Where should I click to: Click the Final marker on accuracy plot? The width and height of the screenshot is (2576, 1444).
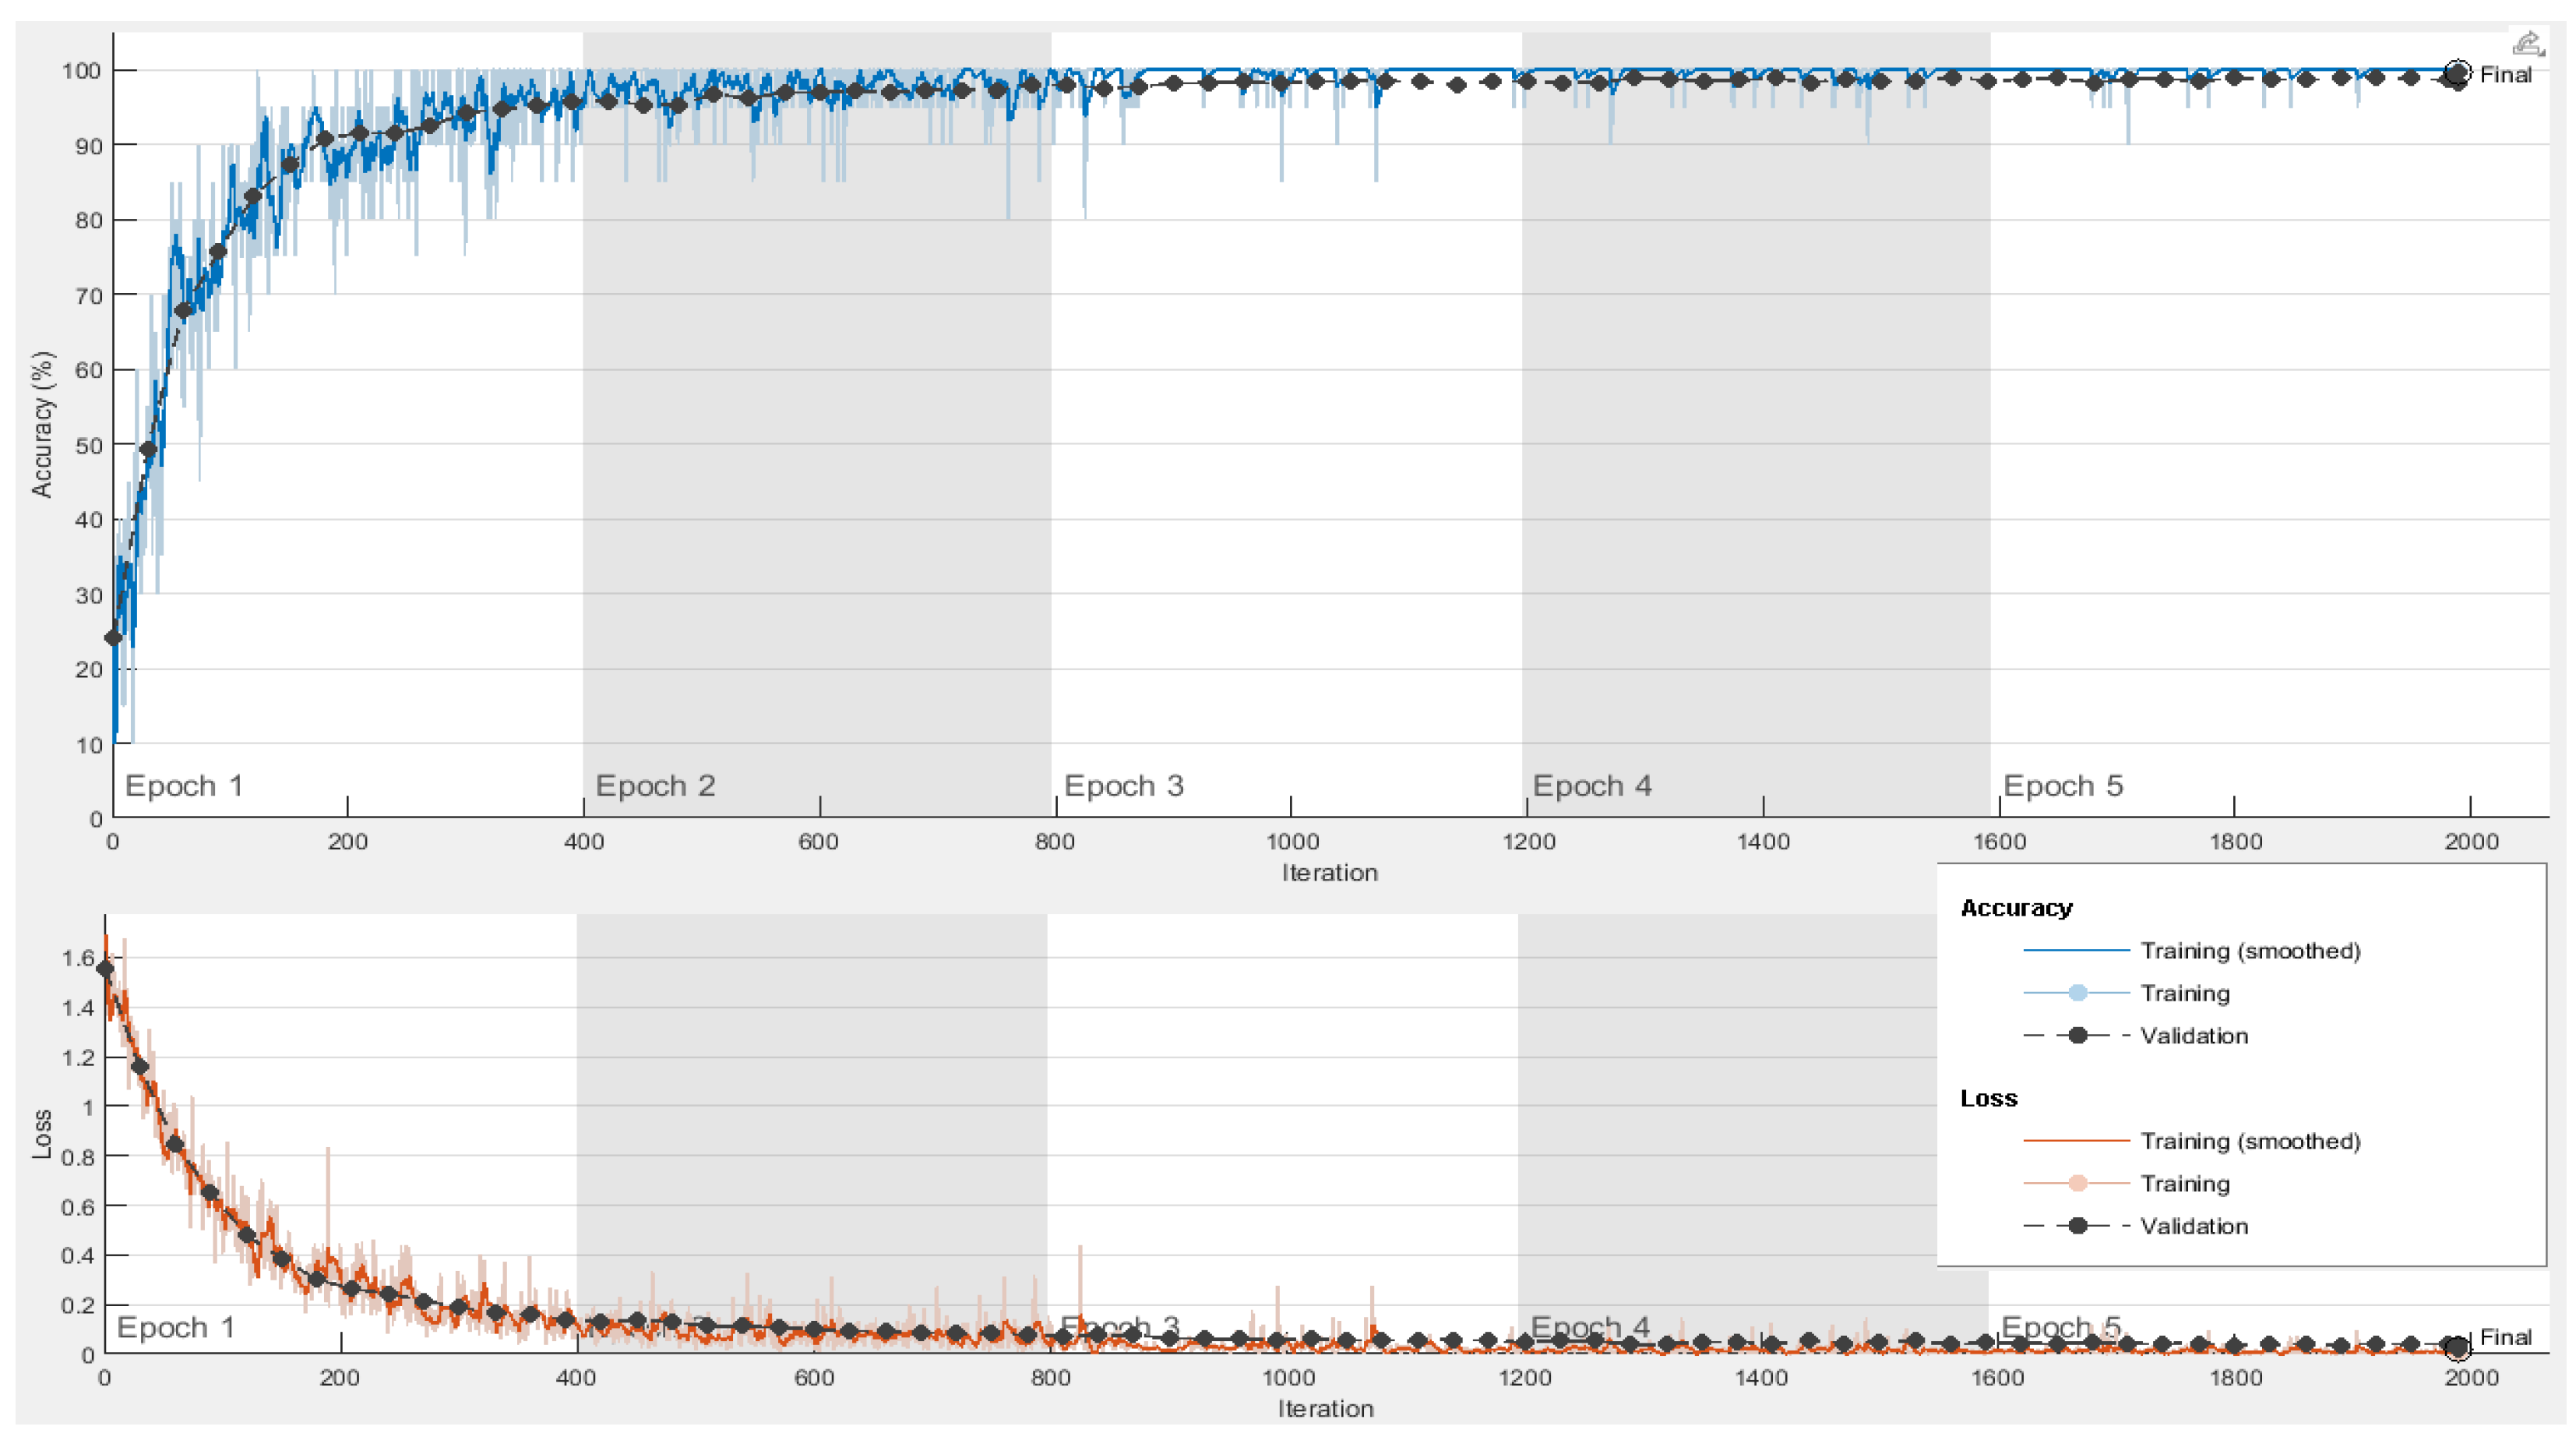tap(2457, 73)
